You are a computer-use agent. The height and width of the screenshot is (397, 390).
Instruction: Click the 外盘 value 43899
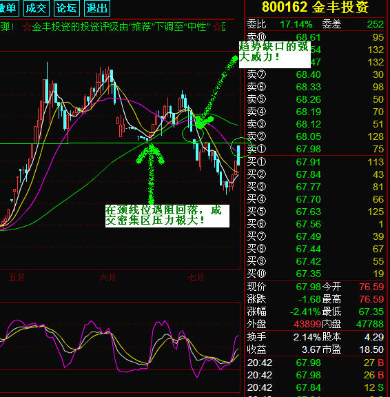click(x=307, y=324)
